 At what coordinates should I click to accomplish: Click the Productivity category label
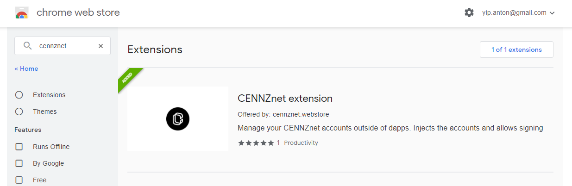point(301,143)
